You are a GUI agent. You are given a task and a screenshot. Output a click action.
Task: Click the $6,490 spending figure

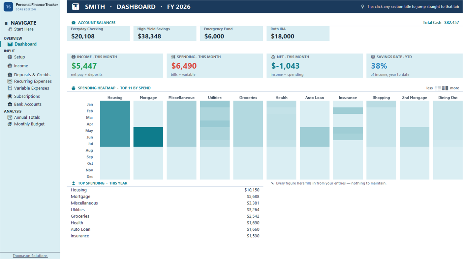pos(184,66)
